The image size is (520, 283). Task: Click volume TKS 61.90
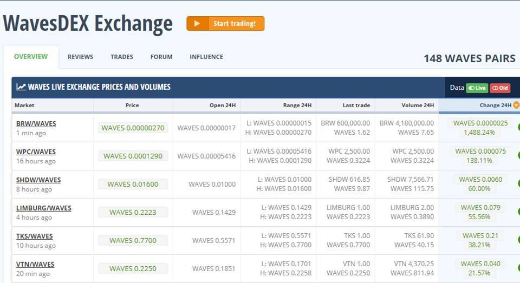pyautogui.click(x=419, y=236)
